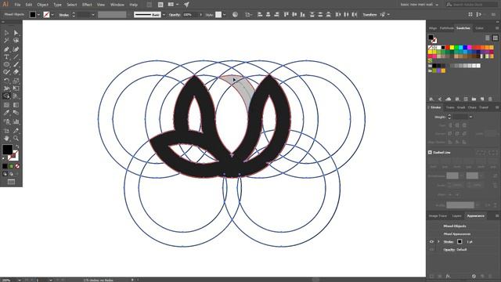Toggle Stroke visibility eye in Appearance
Image resolution: width=501 pixels, height=282 pixels.
tap(431, 242)
